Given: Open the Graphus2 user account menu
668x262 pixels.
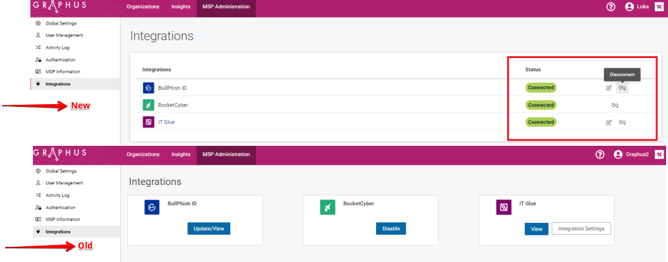Looking at the screenshot, I should pyautogui.click(x=631, y=155).
